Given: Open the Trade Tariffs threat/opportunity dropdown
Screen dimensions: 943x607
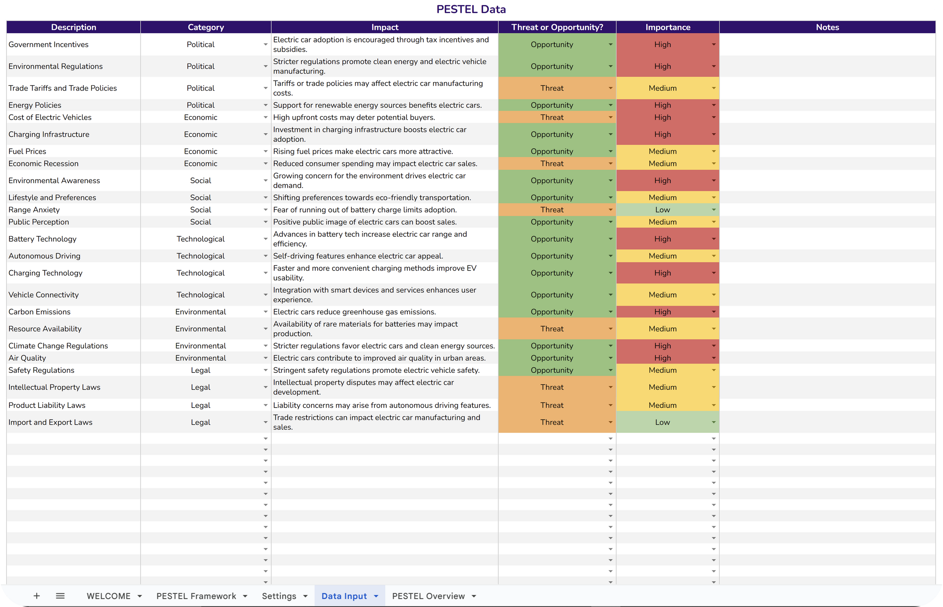Looking at the screenshot, I should [610, 88].
